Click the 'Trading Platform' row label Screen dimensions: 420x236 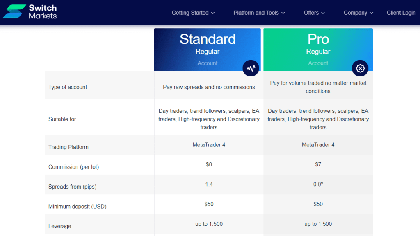coord(68,147)
